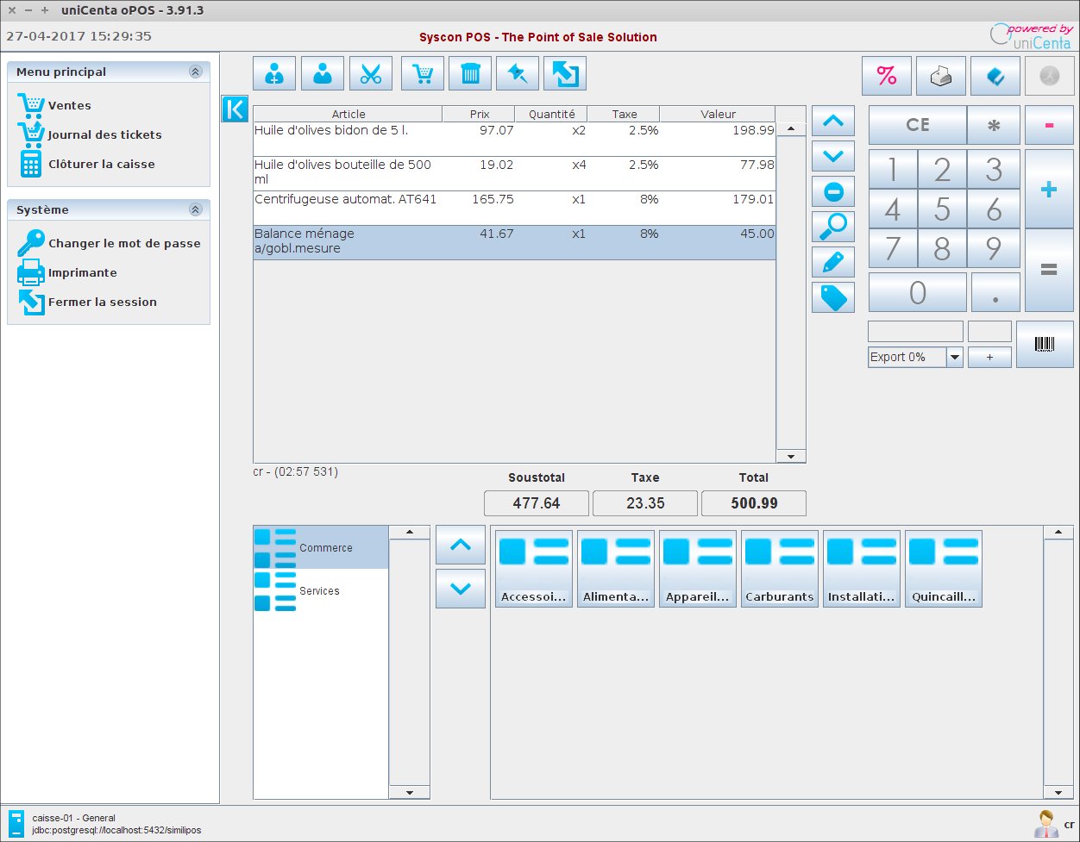Click the trash delete ticket icon

coord(469,73)
